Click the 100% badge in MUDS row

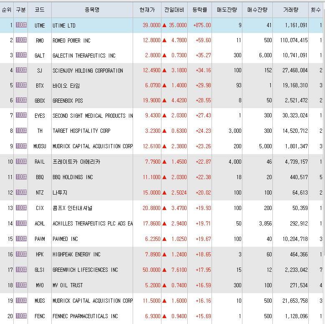(x=21, y=300)
